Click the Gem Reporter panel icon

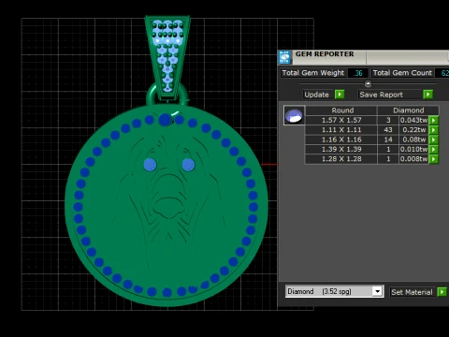pos(284,57)
